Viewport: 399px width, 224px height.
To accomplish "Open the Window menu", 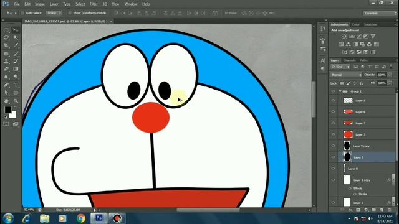I will (x=131, y=4).
